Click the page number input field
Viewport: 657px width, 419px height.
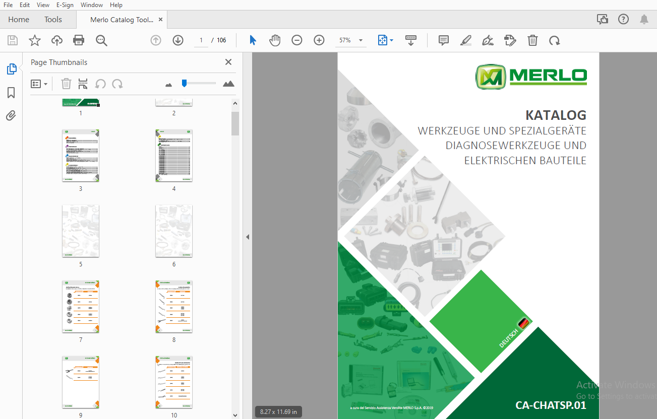201,40
